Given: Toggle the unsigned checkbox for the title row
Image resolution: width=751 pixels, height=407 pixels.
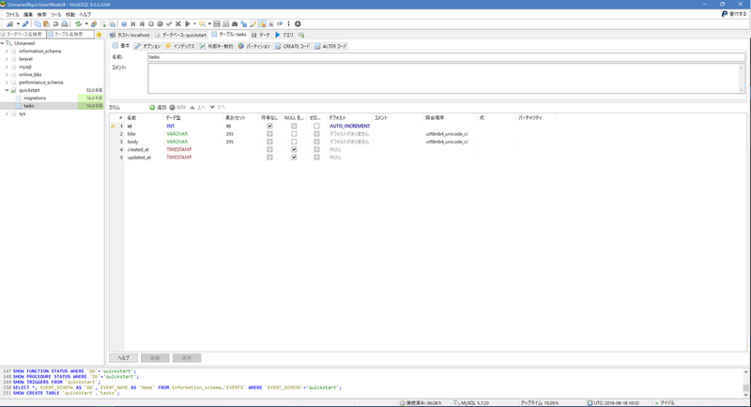Looking at the screenshot, I should pyautogui.click(x=269, y=134).
